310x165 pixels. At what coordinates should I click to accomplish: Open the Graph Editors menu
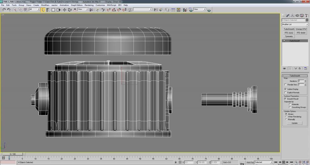coord(77,5)
